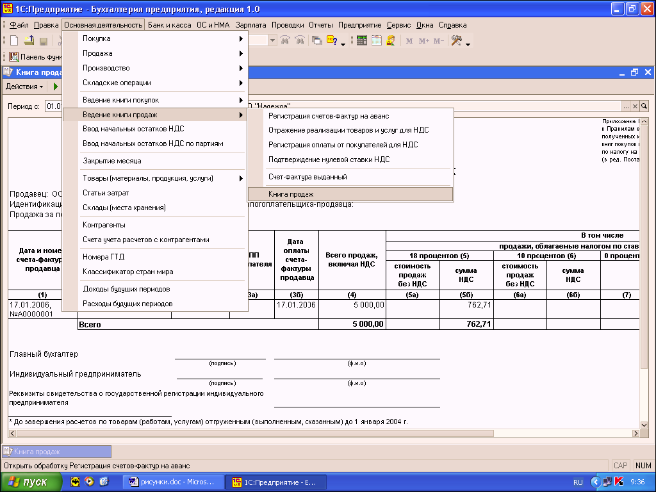Click the tools hammer-and-wrench icon
Viewport: 656px width, 492px height.
pos(457,41)
